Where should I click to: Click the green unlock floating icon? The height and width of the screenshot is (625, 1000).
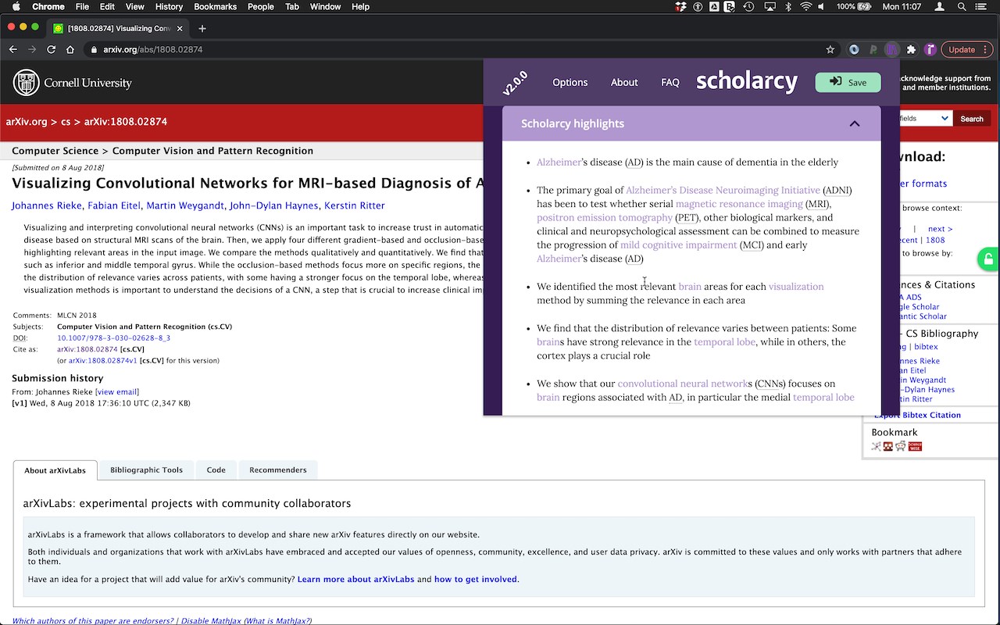(x=988, y=259)
